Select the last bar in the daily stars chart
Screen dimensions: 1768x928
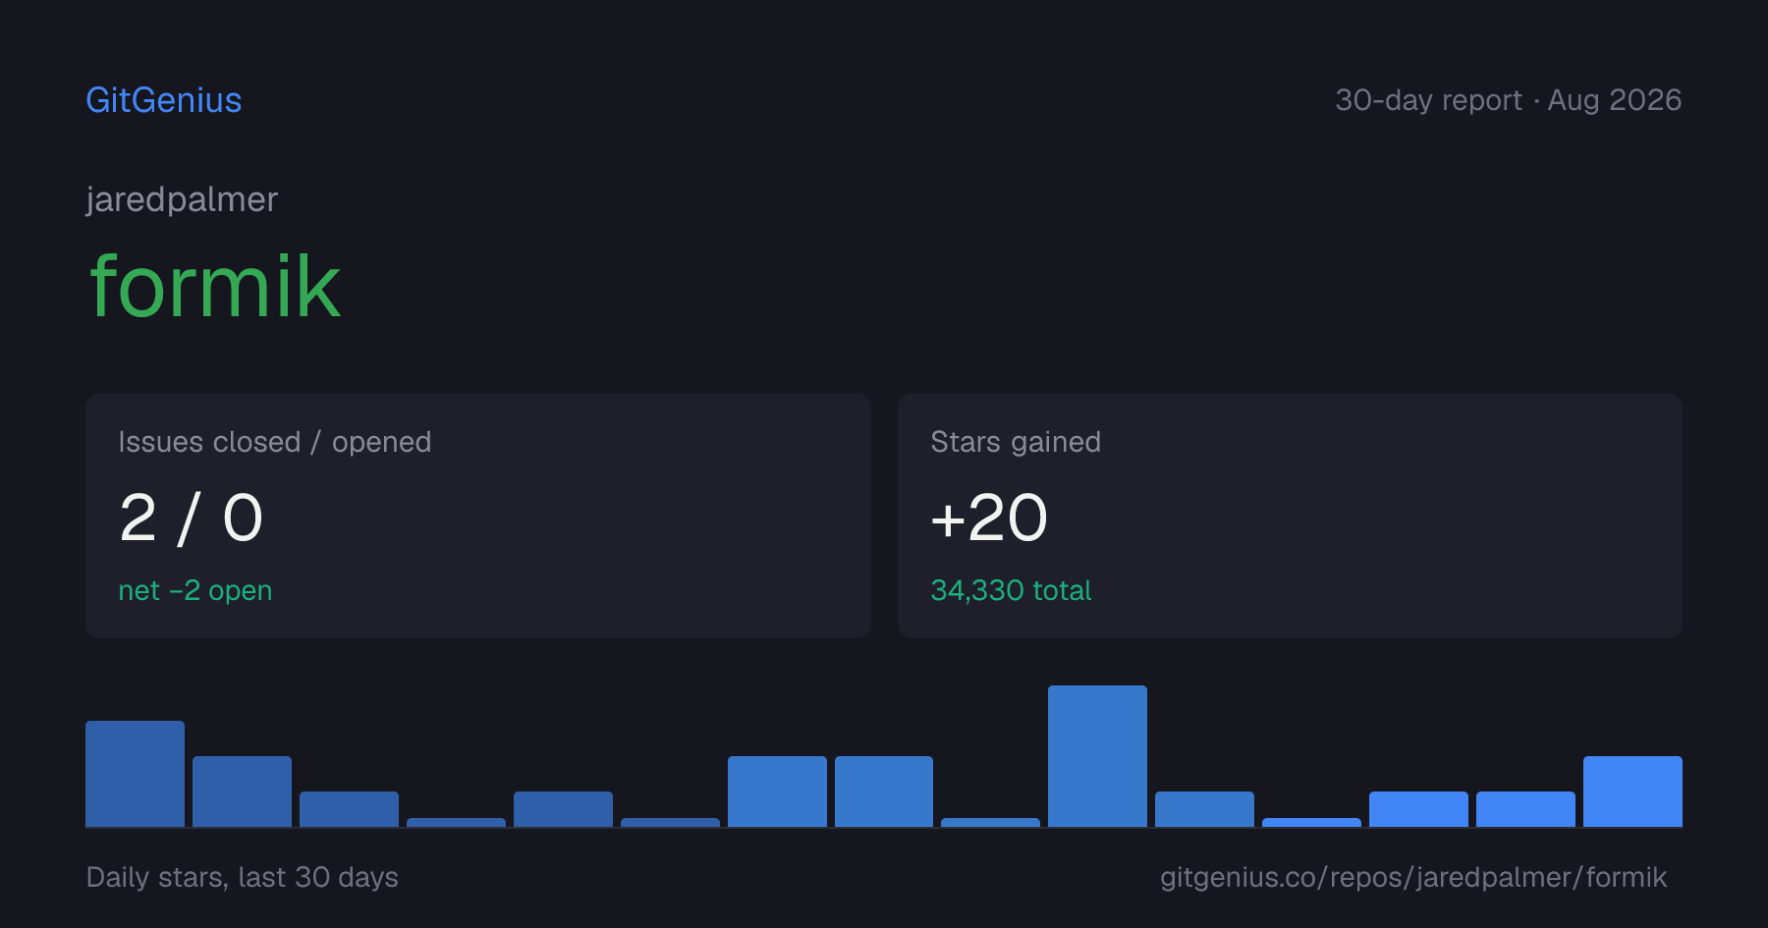click(1632, 792)
